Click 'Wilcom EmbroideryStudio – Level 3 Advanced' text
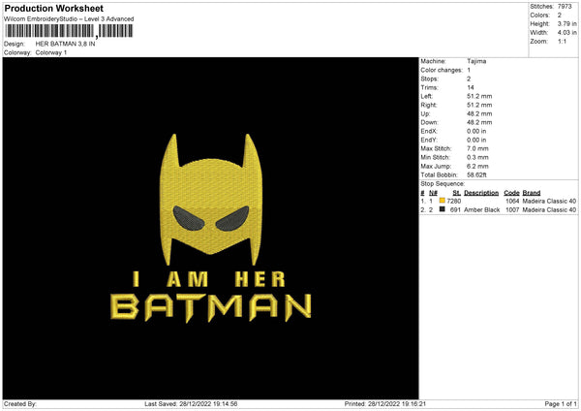The image size is (581, 411). tap(69, 19)
